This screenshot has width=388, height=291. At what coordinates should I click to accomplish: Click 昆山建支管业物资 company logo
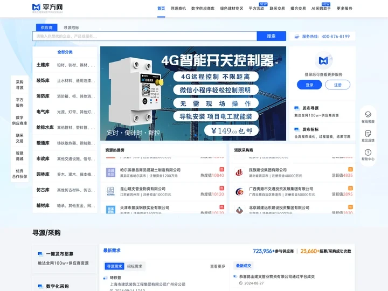(x=110, y=191)
